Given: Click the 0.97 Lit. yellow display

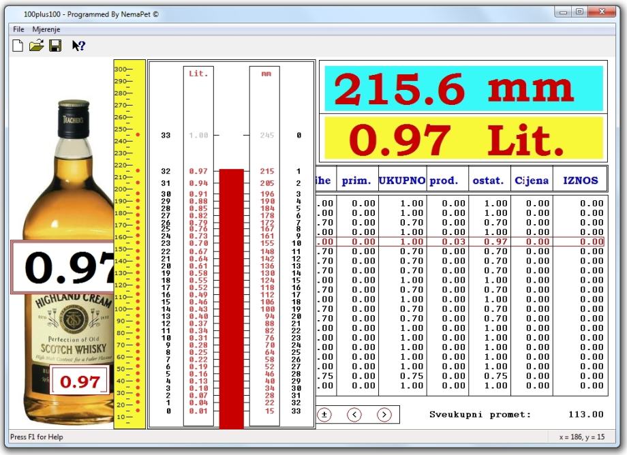Looking at the screenshot, I should click(x=463, y=140).
